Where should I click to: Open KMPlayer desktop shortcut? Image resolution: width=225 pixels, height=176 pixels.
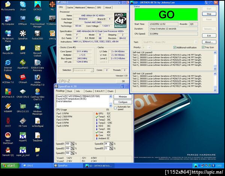click(x=22, y=21)
